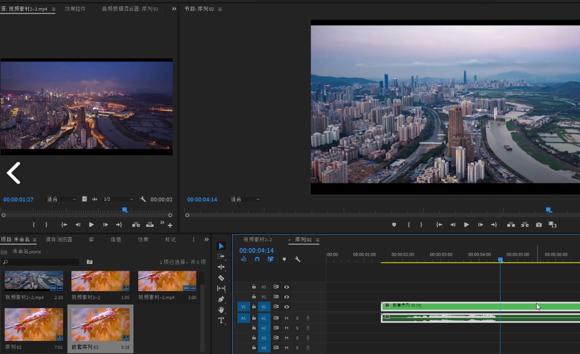Hide the V1 track output eye
580x354 pixels.
click(x=287, y=306)
